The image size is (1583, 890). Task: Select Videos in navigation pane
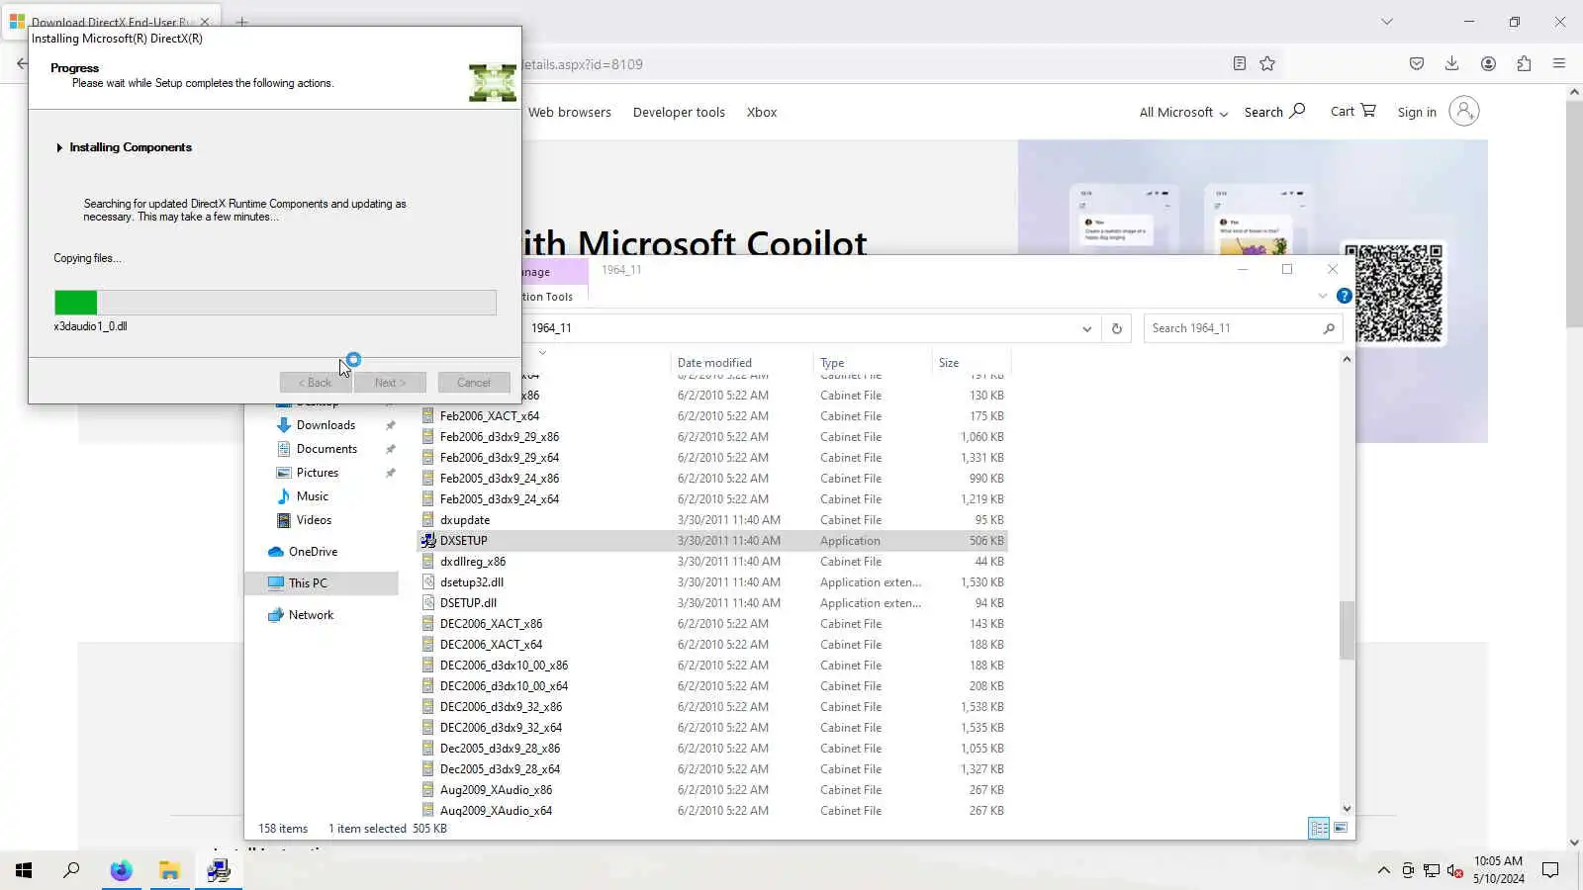(314, 520)
